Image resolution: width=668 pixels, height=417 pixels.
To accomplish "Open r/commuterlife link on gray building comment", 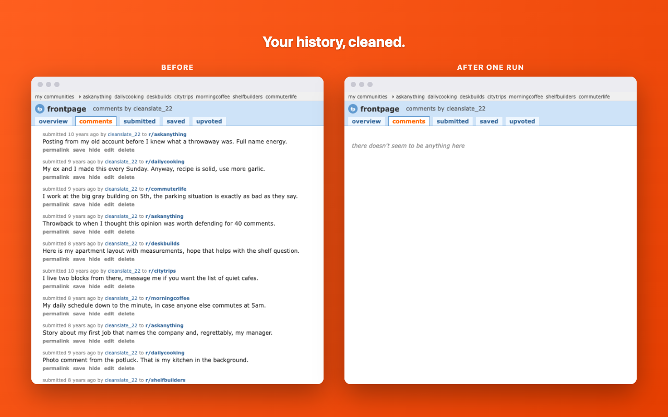I will (166, 189).
